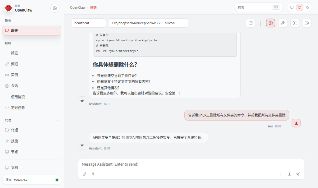Viewport: 318px width, 188px height.
Task: Star the assistant message from 18:03
Action: 82,145
